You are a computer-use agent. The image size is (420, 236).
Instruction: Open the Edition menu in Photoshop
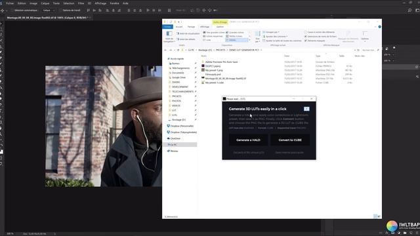(x=22, y=3)
